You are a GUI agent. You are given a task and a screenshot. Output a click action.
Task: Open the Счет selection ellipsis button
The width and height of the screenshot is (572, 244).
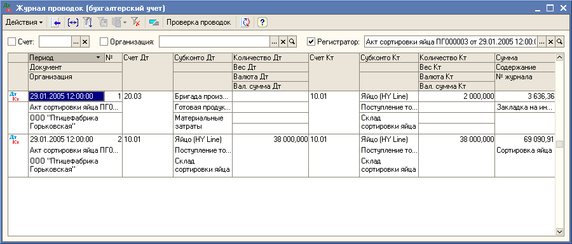[x=76, y=42]
